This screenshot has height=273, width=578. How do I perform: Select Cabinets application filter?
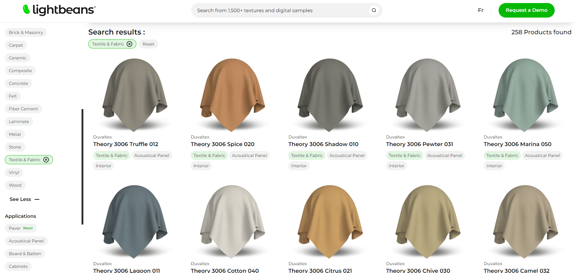coord(18,266)
